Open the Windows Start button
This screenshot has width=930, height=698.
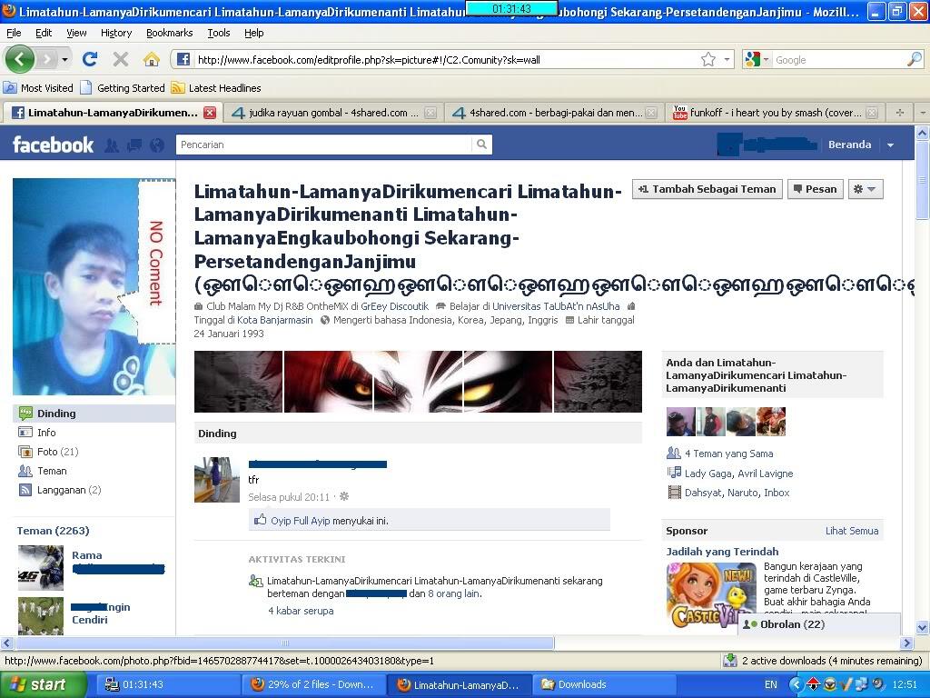37,684
